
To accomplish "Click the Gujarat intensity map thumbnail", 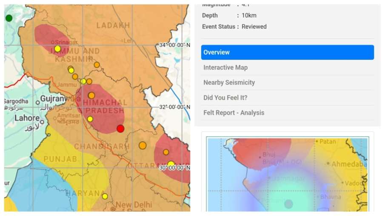I will [x=288, y=174].
